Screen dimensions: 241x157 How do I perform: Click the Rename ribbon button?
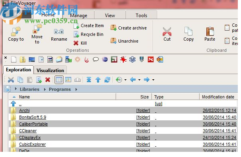[59, 35]
